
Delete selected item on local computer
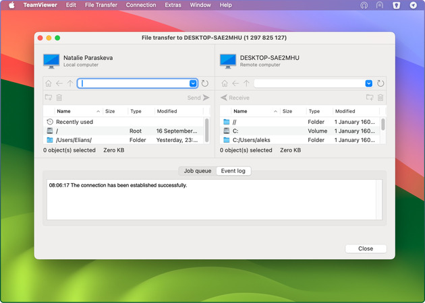(x=59, y=98)
